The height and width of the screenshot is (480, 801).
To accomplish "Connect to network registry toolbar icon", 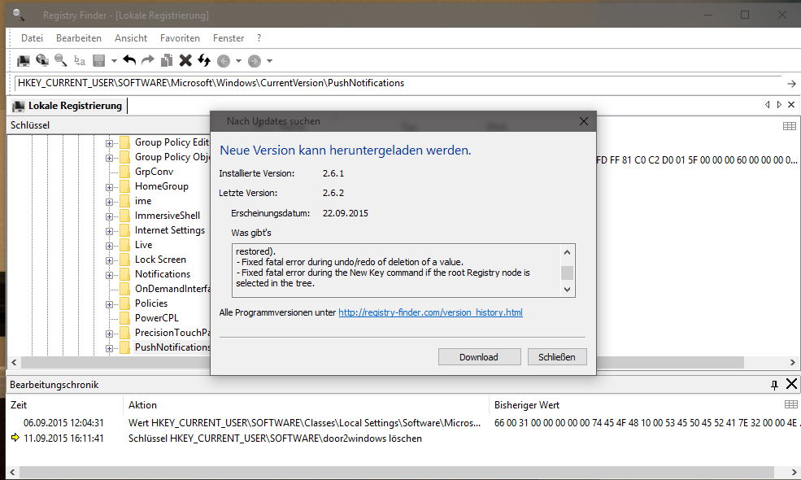I will click(42, 60).
